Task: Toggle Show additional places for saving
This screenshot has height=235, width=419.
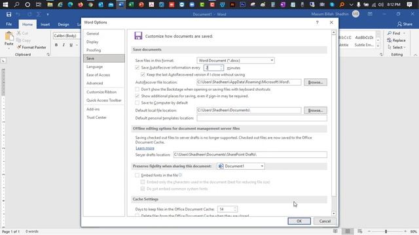Action: click(137, 96)
